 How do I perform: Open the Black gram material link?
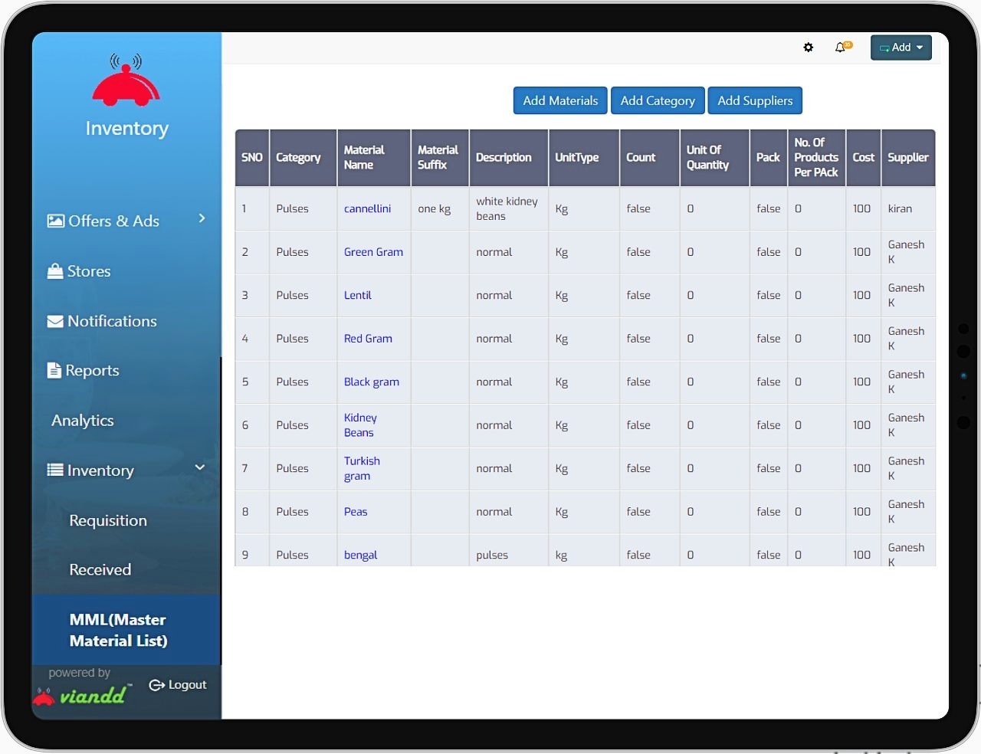(x=372, y=382)
